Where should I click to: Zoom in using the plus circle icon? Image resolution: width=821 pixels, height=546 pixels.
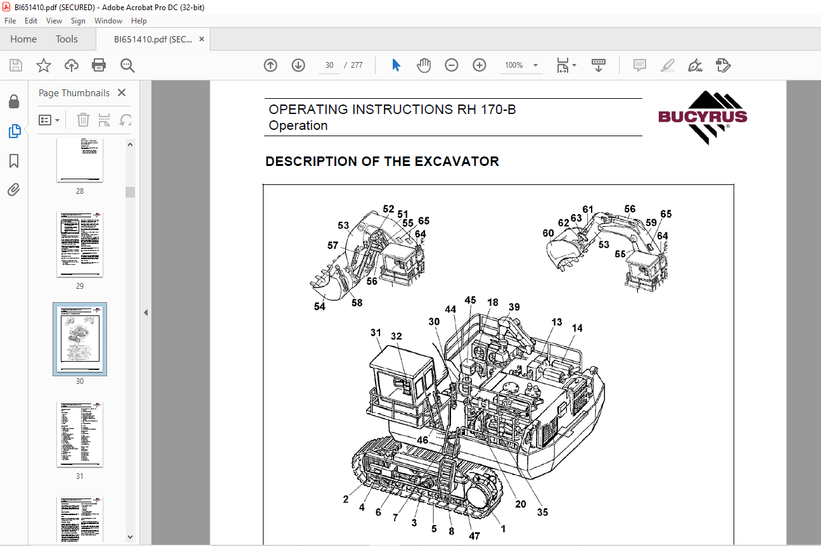480,65
